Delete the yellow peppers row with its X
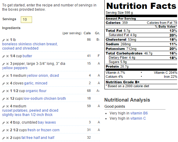 (x=8, y=64)
